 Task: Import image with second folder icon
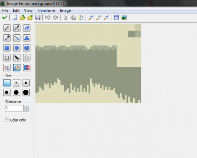coord(30,18)
